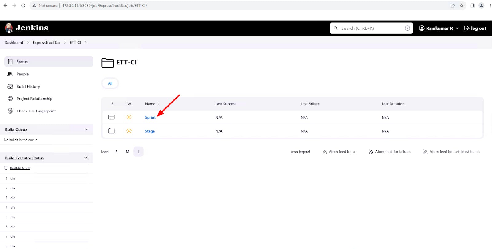Click the log out door icon

[x=466, y=28]
